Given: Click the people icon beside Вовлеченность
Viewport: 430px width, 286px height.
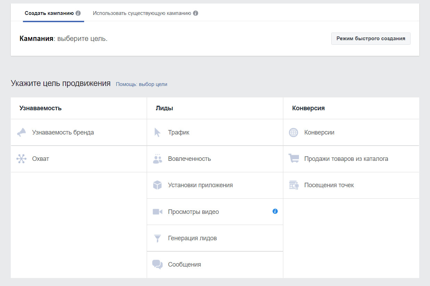Looking at the screenshot, I should pyautogui.click(x=157, y=159).
